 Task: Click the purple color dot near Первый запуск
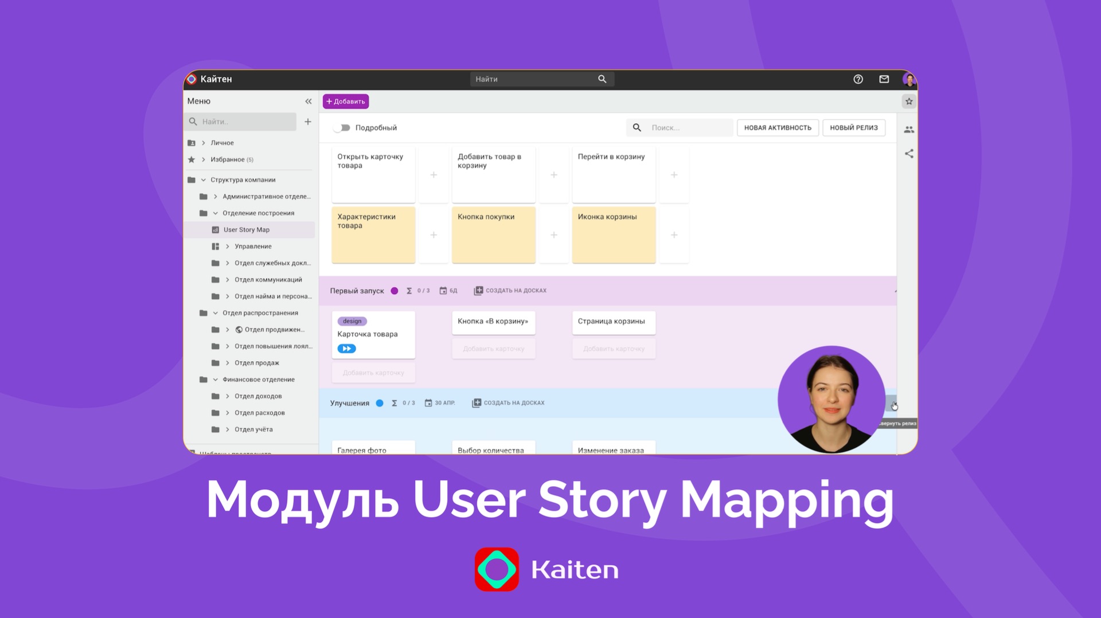(395, 291)
